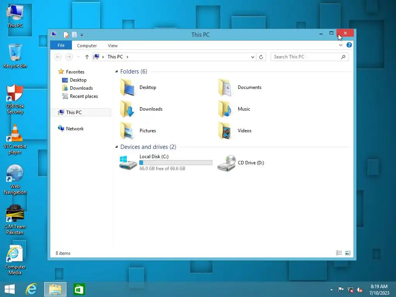
Task: Open the View ribbon tab
Action: (113, 46)
